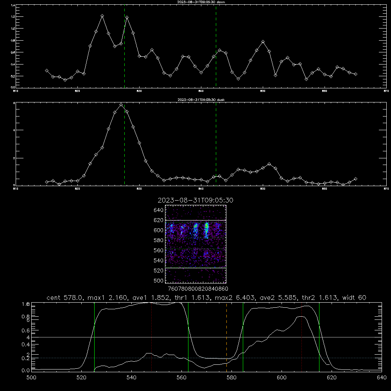Click the 'max1 2.160' value in the stats line

106,298
